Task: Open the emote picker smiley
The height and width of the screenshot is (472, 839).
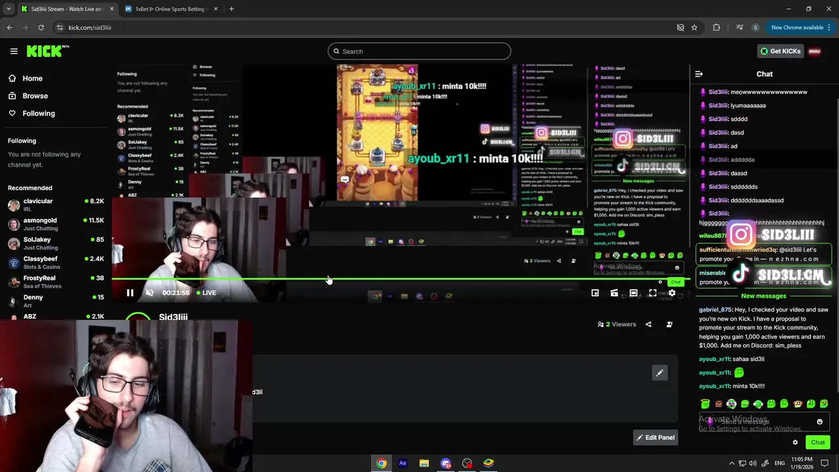Action: [x=819, y=422]
